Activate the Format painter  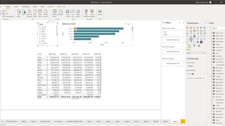(8, 16)
